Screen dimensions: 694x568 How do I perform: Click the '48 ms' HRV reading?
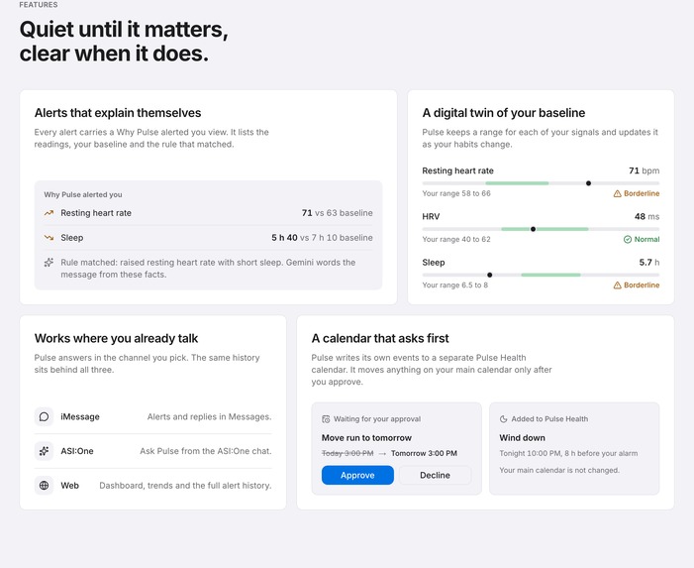pos(646,217)
